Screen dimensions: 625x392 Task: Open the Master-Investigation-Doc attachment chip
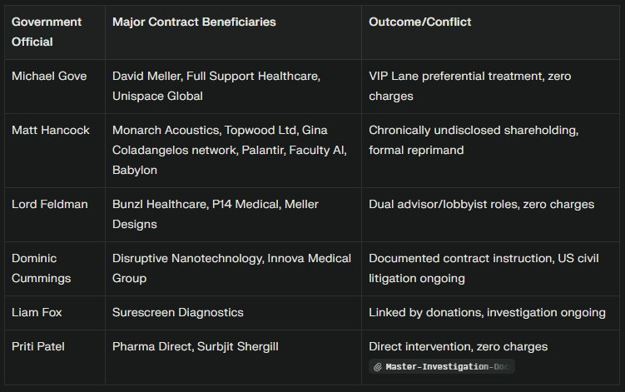click(x=442, y=366)
